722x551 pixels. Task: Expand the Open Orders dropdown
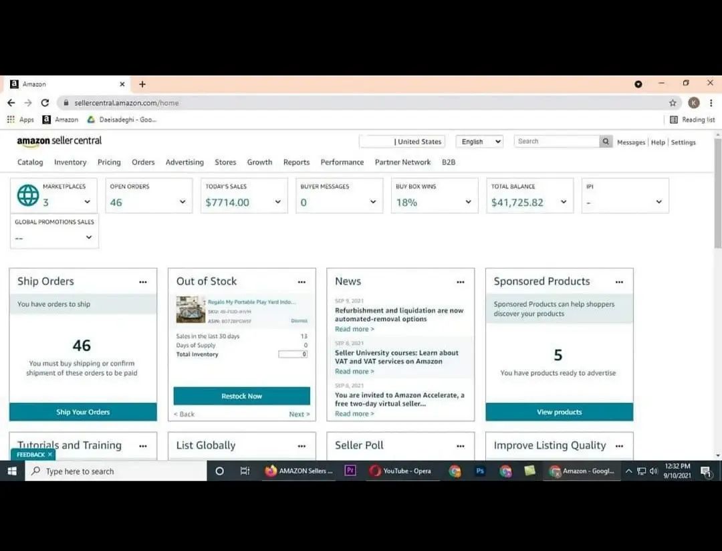tap(183, 202)
